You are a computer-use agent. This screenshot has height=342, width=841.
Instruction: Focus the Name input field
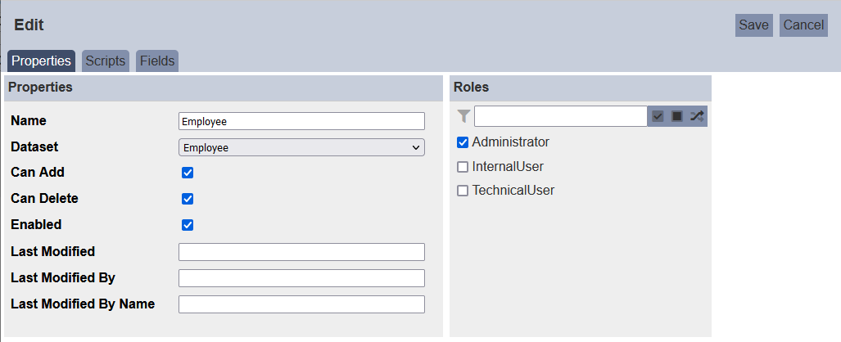(301, 121)
